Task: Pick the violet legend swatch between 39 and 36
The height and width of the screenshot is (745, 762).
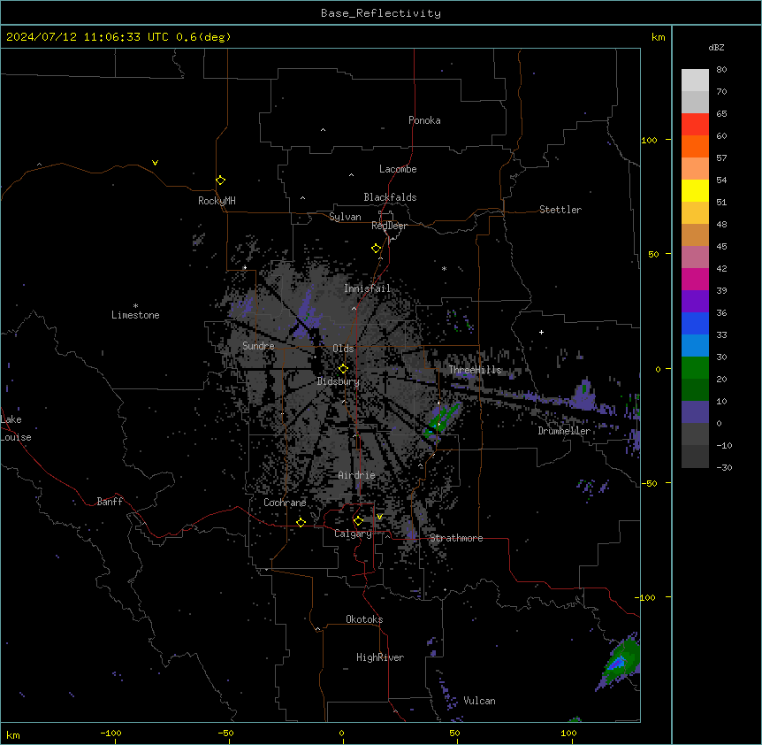Action: click(695, 302)
